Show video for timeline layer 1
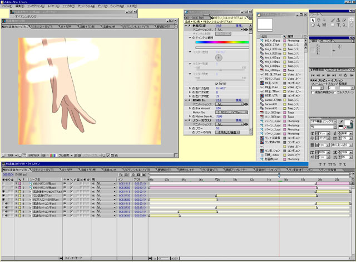 pos(3,183)
